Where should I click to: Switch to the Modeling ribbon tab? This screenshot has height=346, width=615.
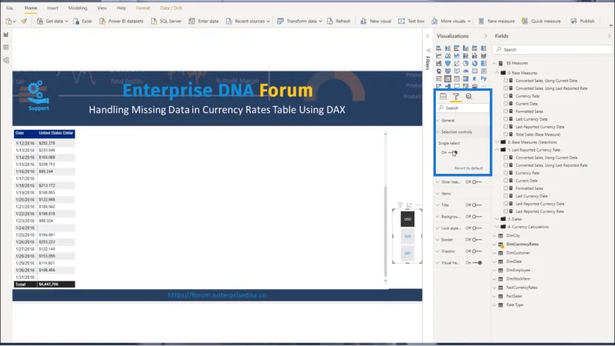pos(78,8)
